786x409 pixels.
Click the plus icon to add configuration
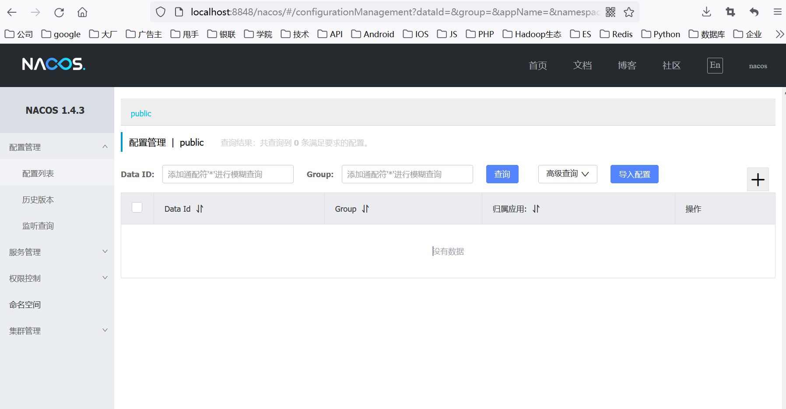coord(758,180)
